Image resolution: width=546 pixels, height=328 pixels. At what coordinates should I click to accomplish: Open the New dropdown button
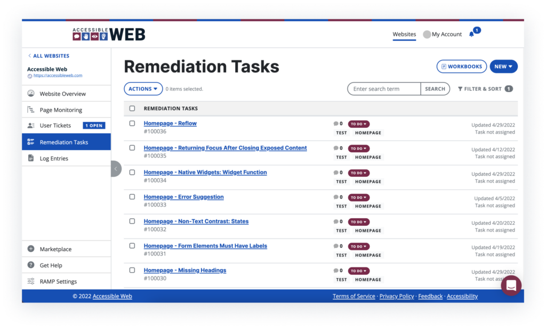click(503, 67)
